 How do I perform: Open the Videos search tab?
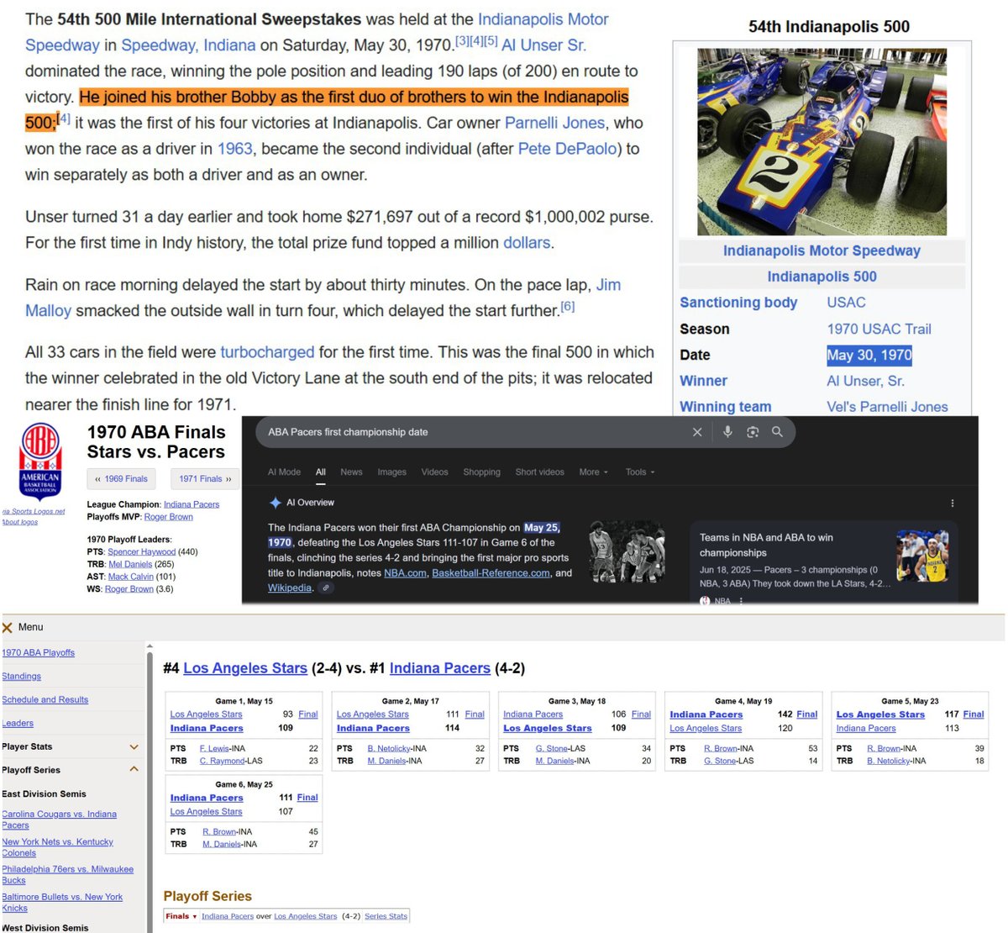click(434, 472)
